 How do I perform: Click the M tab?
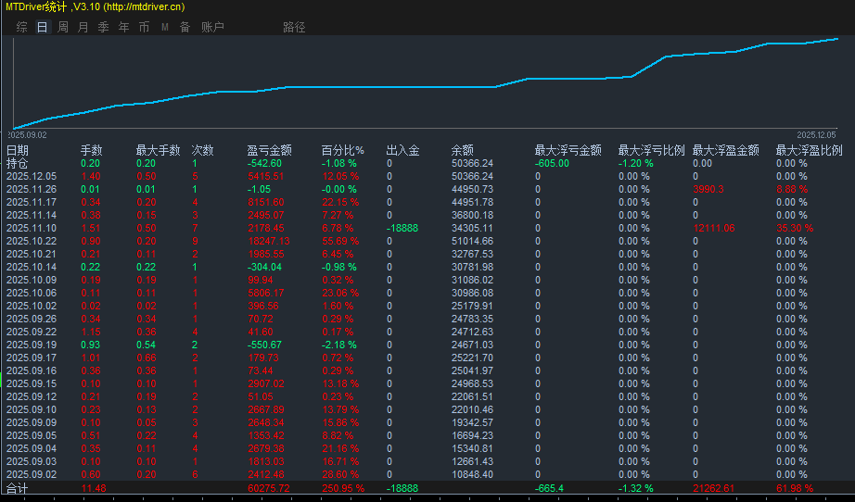pyautogui.click(x=164, y=27)
